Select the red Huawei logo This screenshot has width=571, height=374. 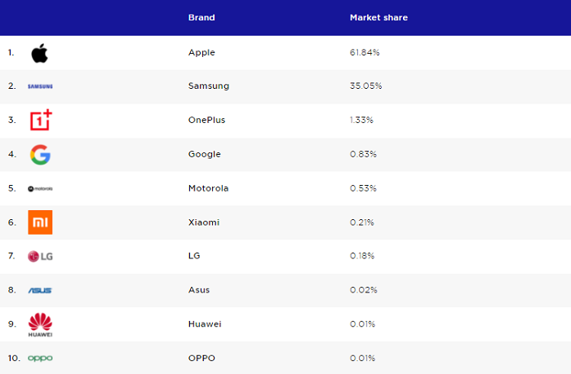point(40,324)
